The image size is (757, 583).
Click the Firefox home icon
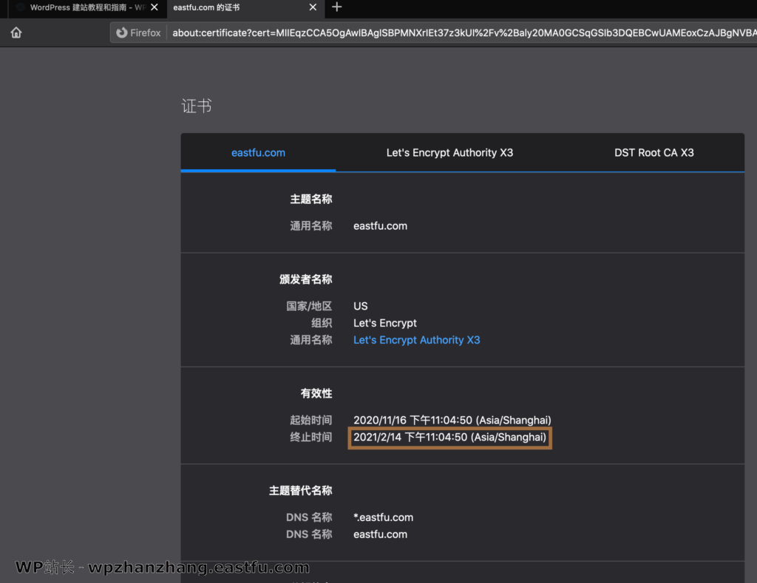click(x=16, y=33)
